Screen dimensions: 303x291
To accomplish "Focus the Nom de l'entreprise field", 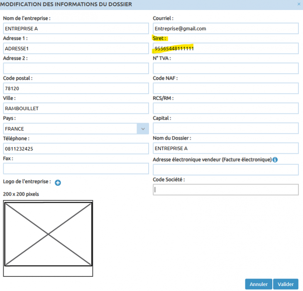I will tap(76, 28).
